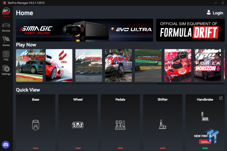Image resolution: width=227 pixels, height=151 pixels.
Task: Open the Formula Drift official equipment banner
Action: coord(190,30)
